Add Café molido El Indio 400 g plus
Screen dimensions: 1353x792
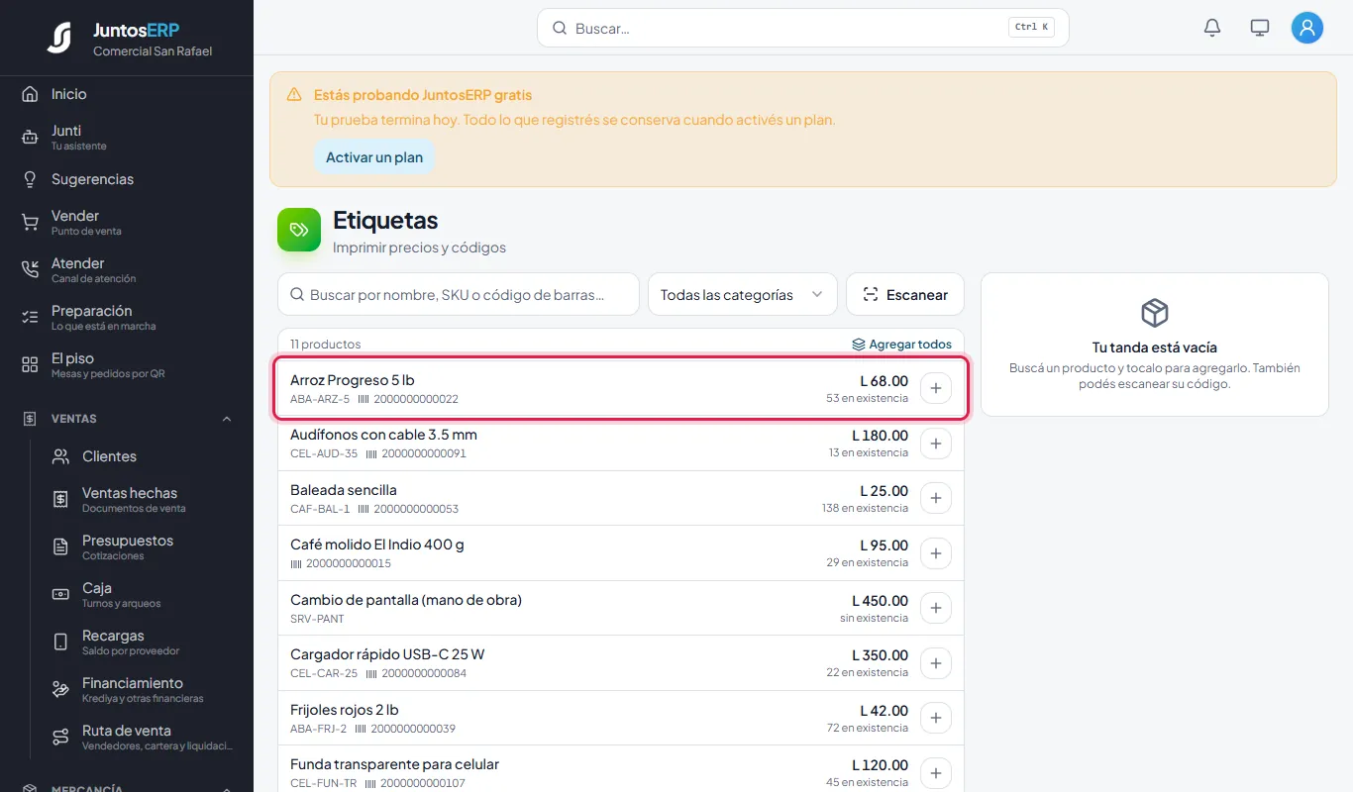(x=936, y=553)
